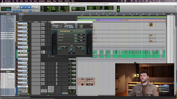This screenshot has width=177, height=99.
Task: Open the Preset settings menu arrow
Action: point(73,24)
